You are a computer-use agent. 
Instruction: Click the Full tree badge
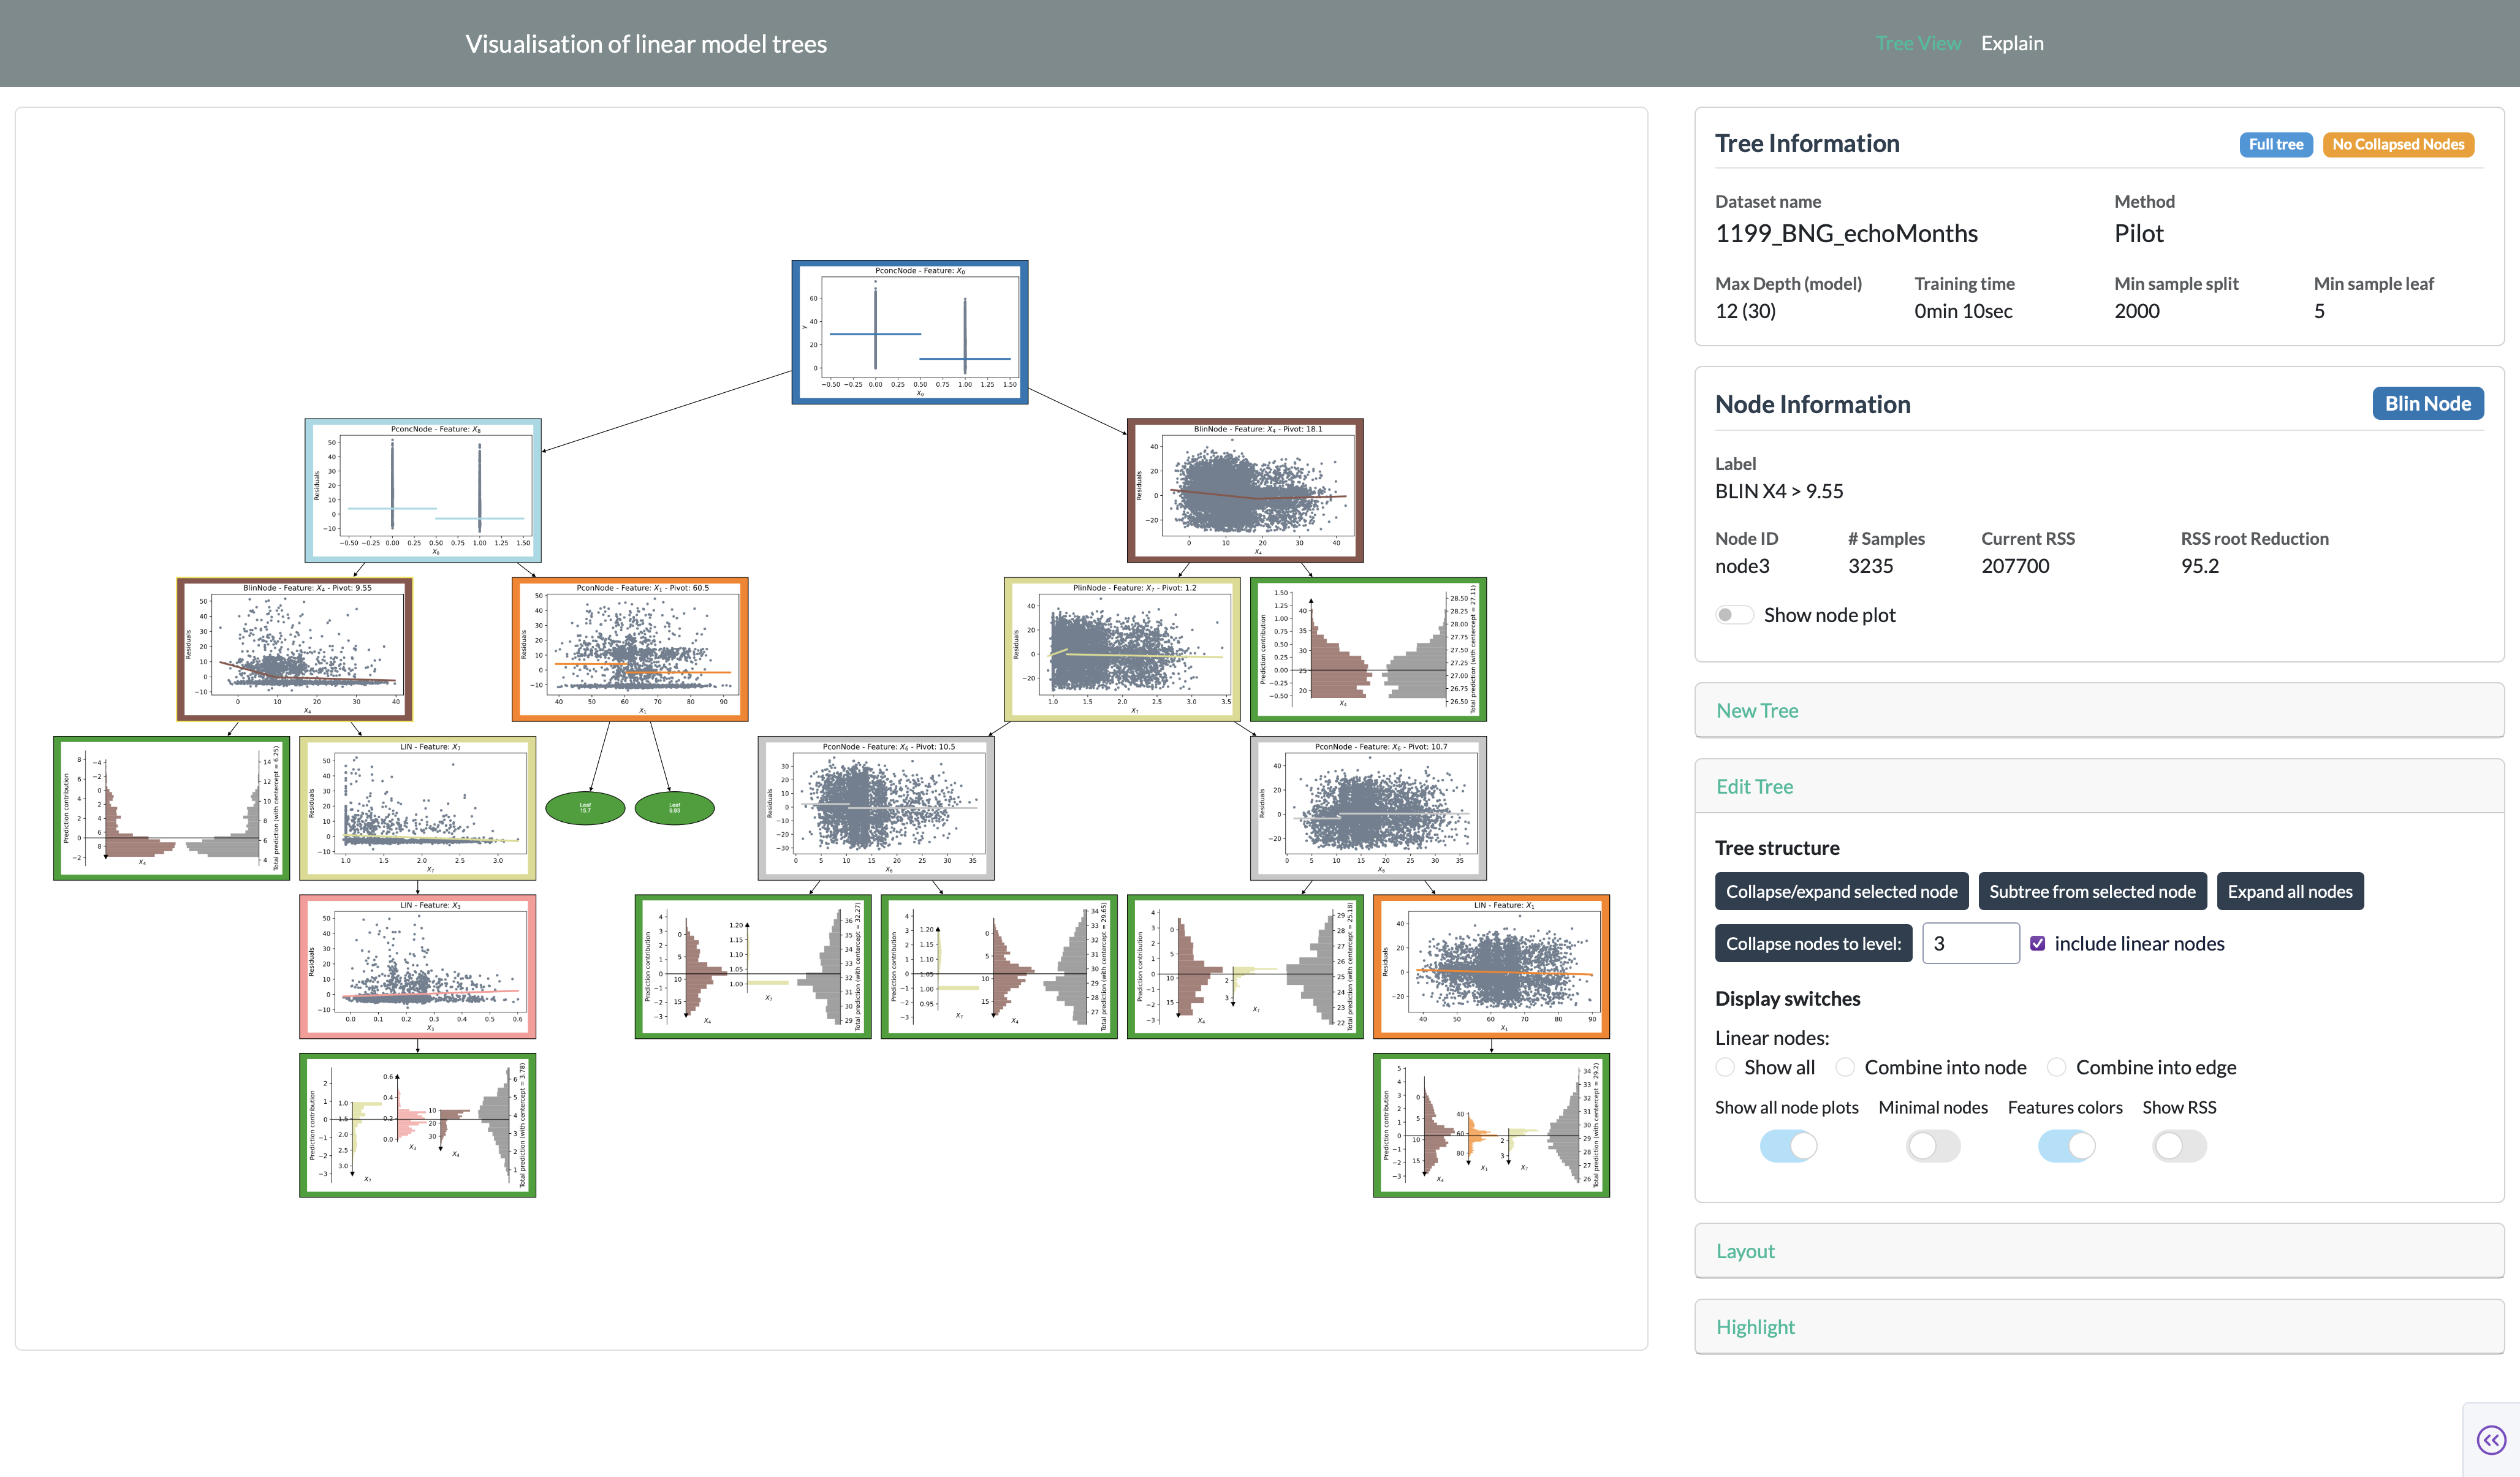pyautogui.click(x=2275, y=144)
